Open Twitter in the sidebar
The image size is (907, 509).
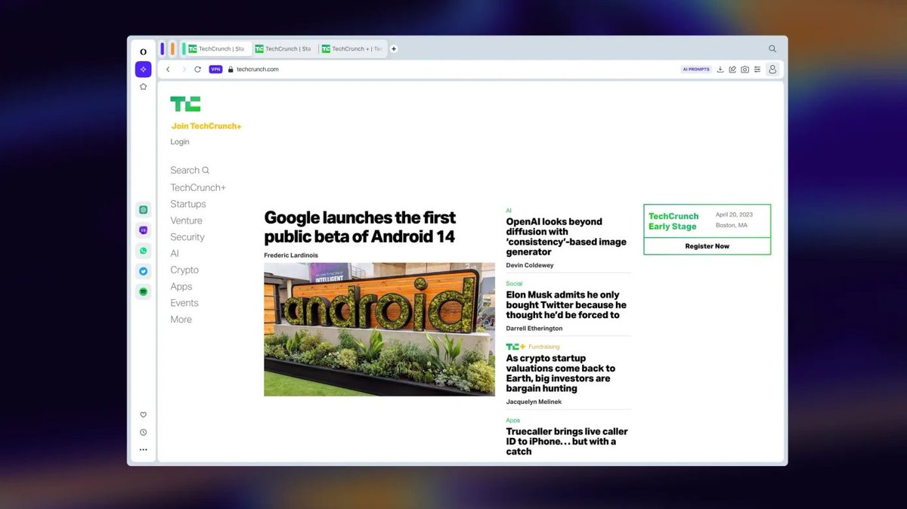coord(143,271)
